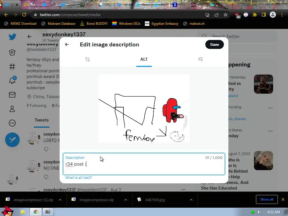
Task: Click the profile page back arrow
Action: [30, 37]
